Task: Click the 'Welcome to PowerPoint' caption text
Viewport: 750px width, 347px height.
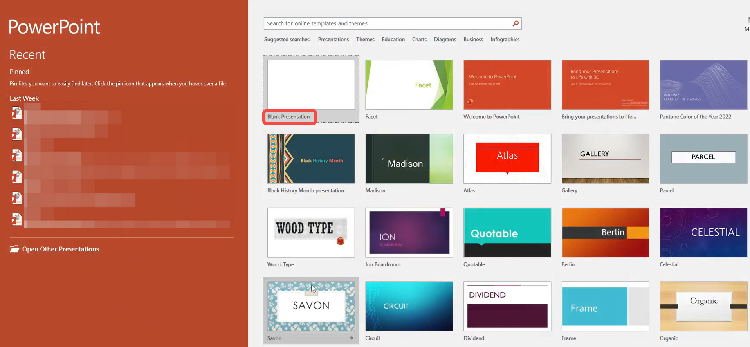Action: click(x=492, y=117)
